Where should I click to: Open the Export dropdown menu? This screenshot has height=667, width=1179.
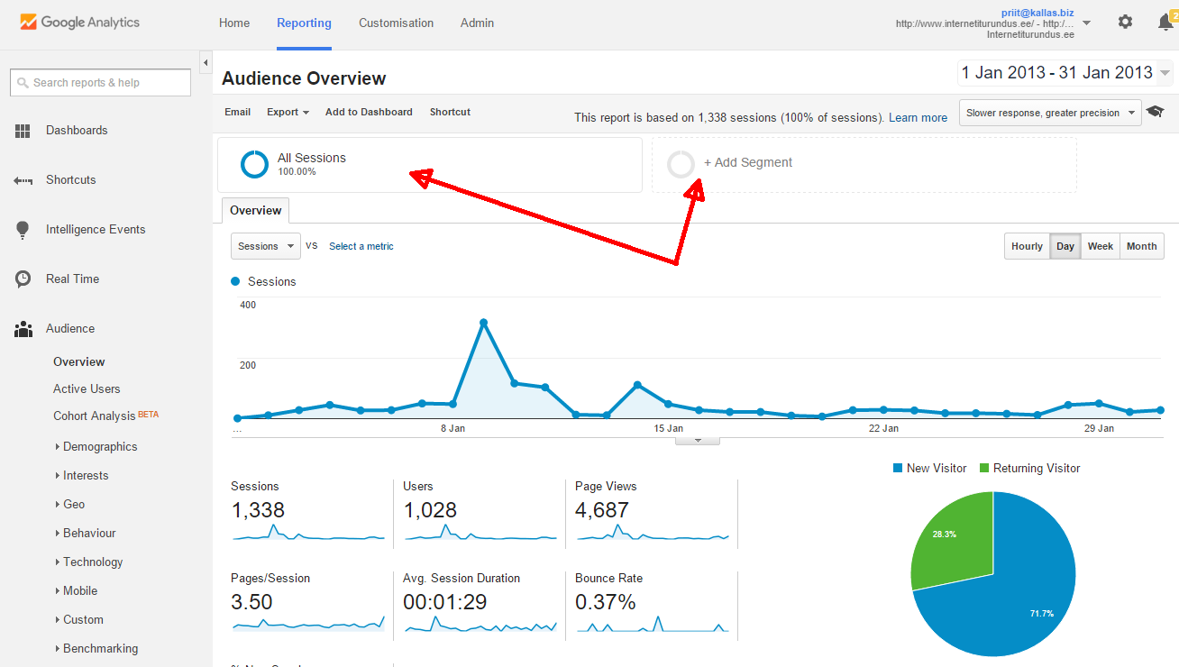(288, 112)
